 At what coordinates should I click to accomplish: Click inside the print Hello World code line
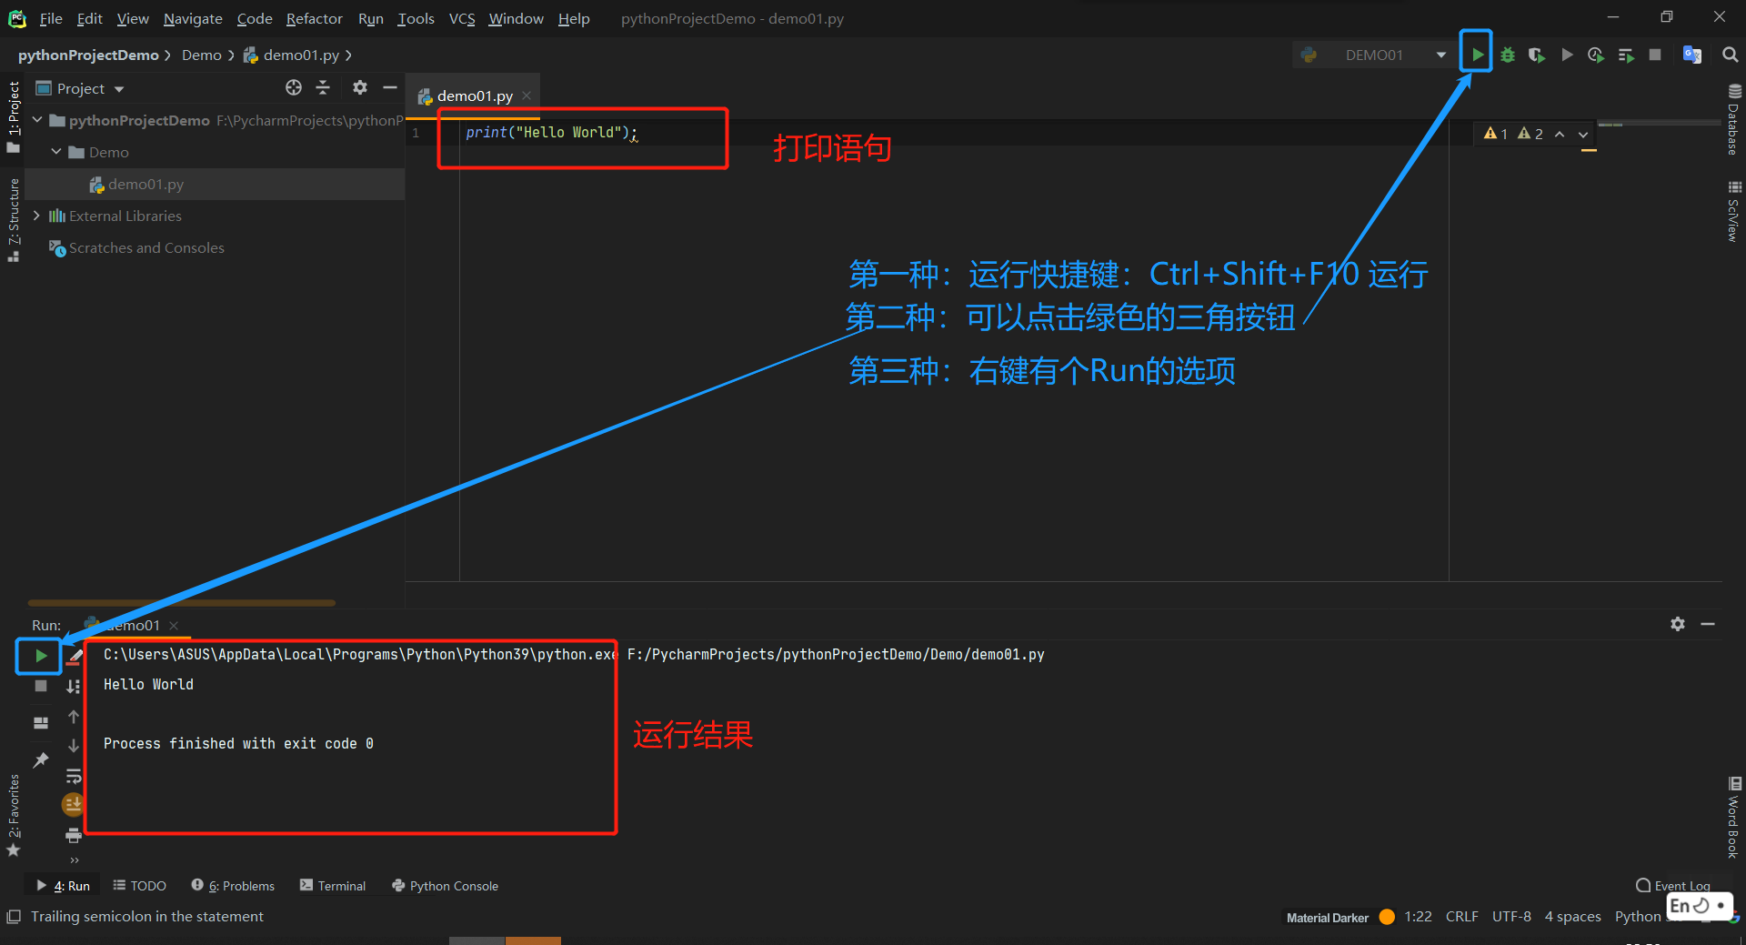click(x=551, y=133)
